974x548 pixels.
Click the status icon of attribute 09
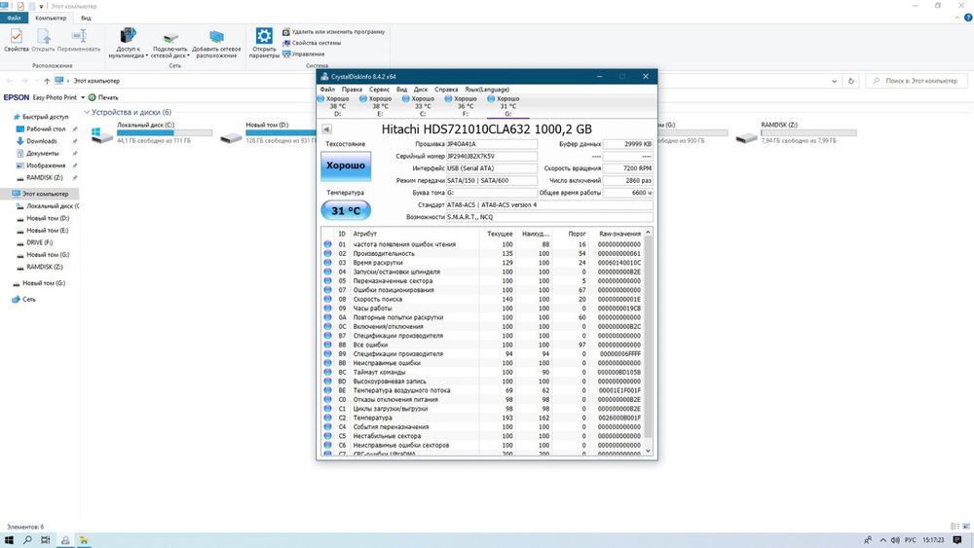tap(327, 309)
